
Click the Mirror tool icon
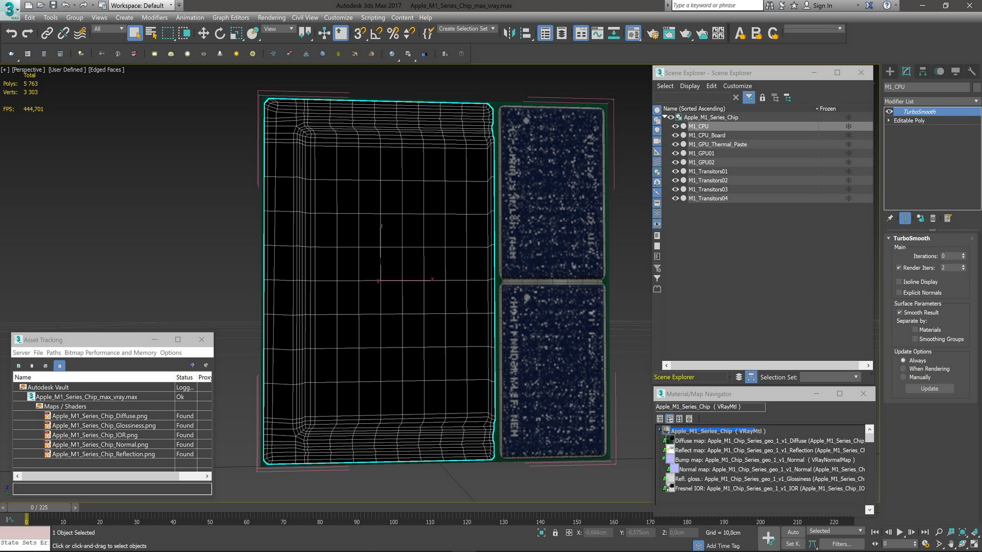tap(509, 34)
